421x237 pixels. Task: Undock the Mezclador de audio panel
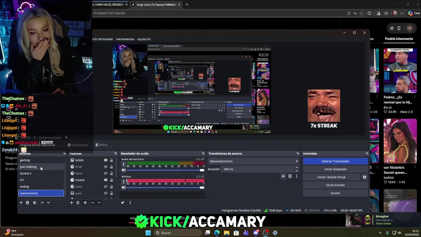coord(203,154)
